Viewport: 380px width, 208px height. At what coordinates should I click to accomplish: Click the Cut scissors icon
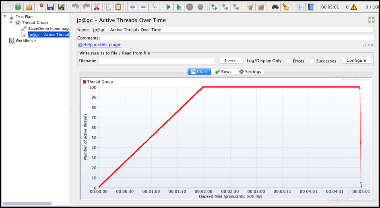97,7
